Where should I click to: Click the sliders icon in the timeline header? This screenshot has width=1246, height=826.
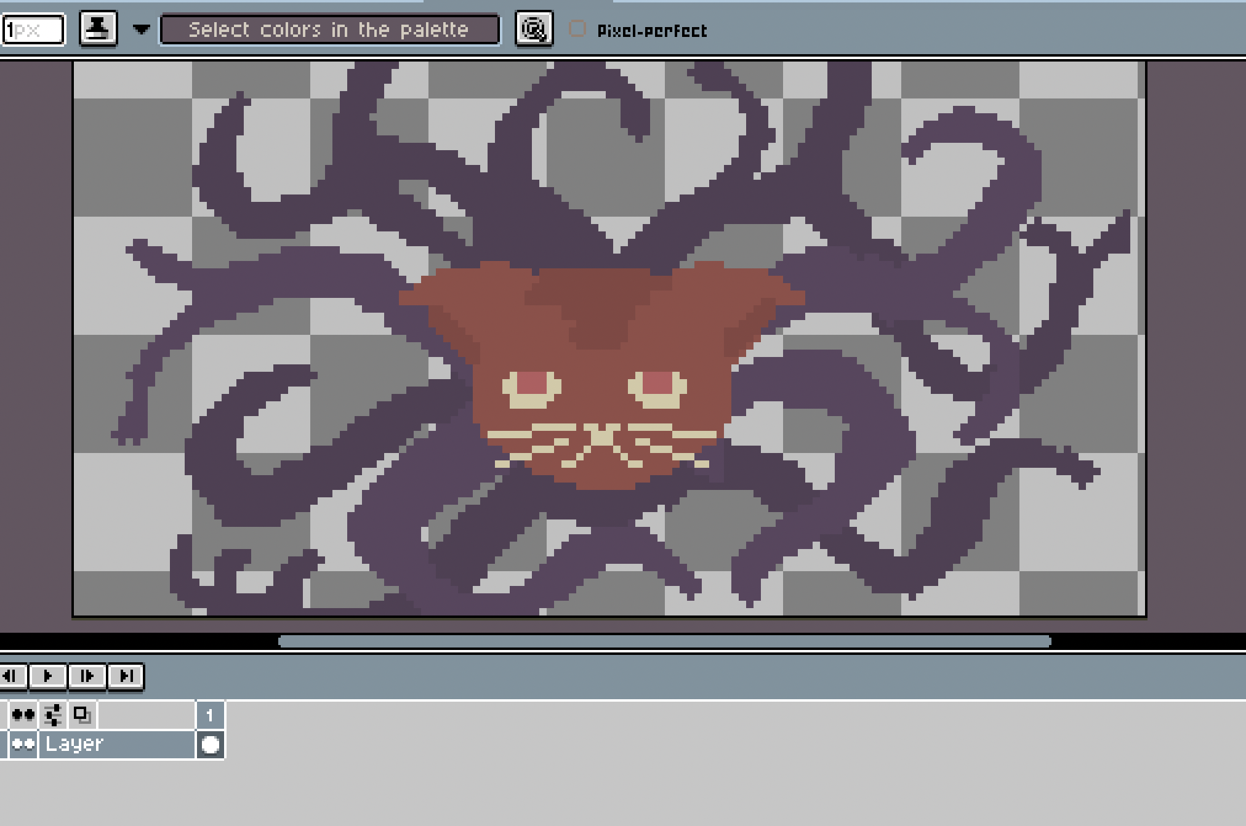pyautogui.click(x=53, y=715)
